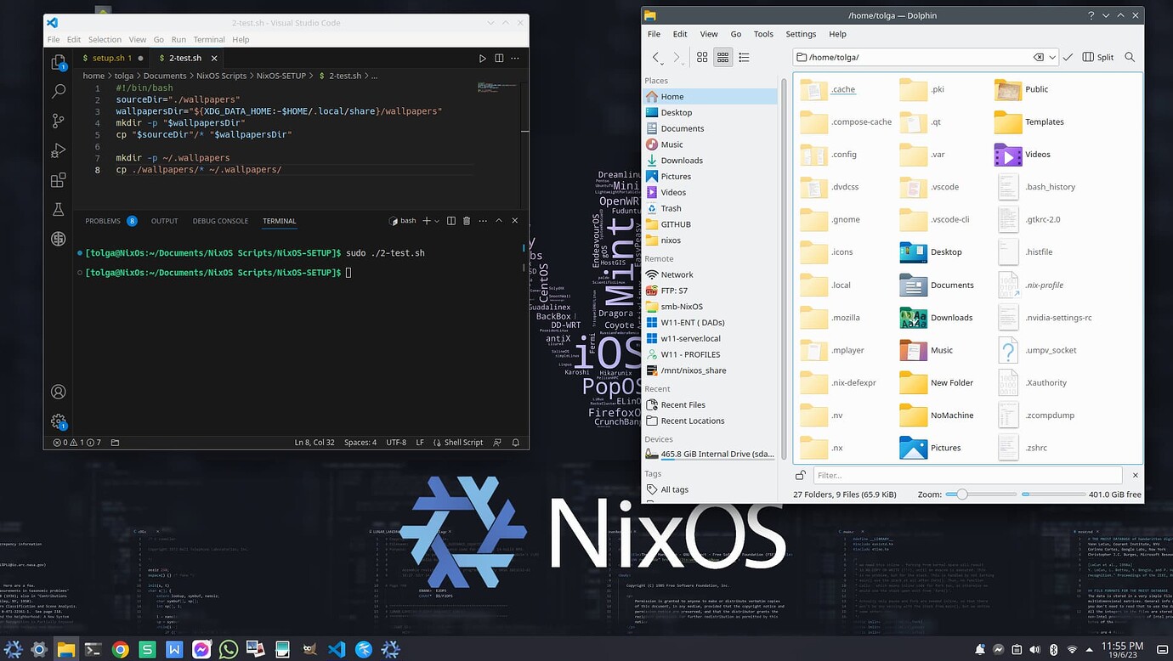Kill the terminal using the trash icon
The height and width of the screenshot is (661, 1173).
(466, 220)
